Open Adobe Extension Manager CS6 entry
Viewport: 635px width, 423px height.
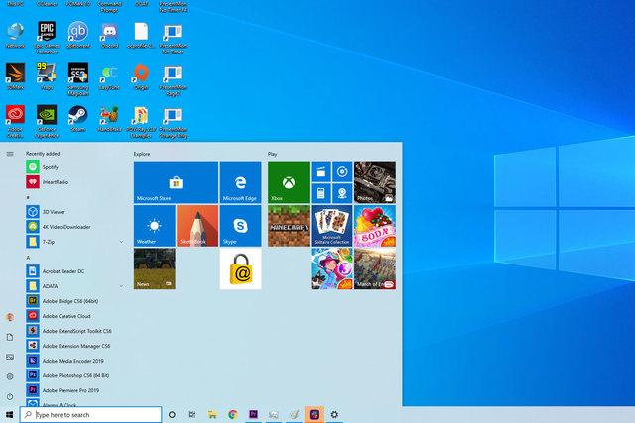75,346
